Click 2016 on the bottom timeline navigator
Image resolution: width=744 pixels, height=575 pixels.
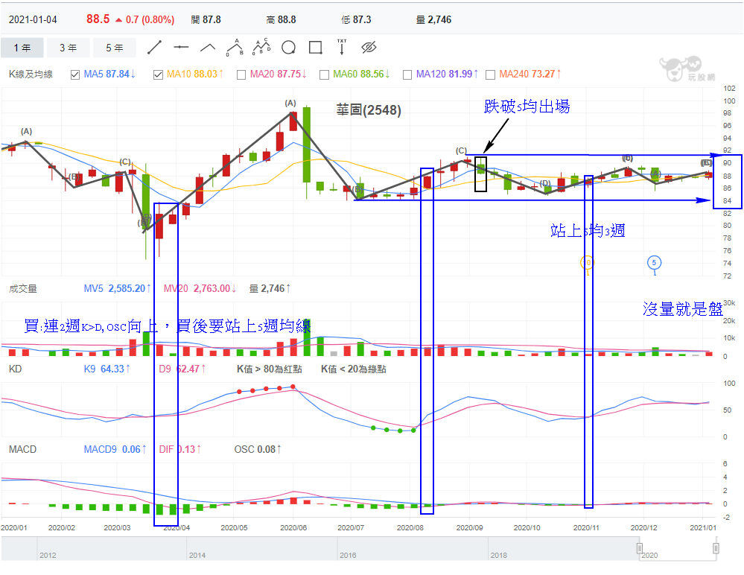coord(348,555)
